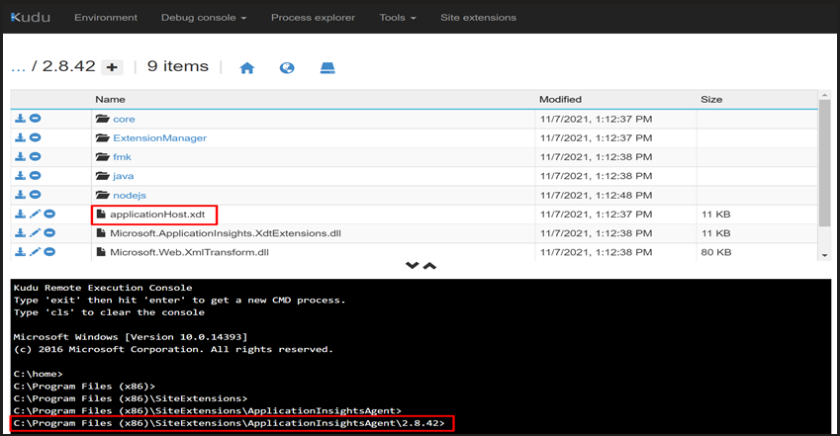840x436 pixels.
Task: Click the globe site root icon
Action: pyautogui.click(x=287, y=67)
